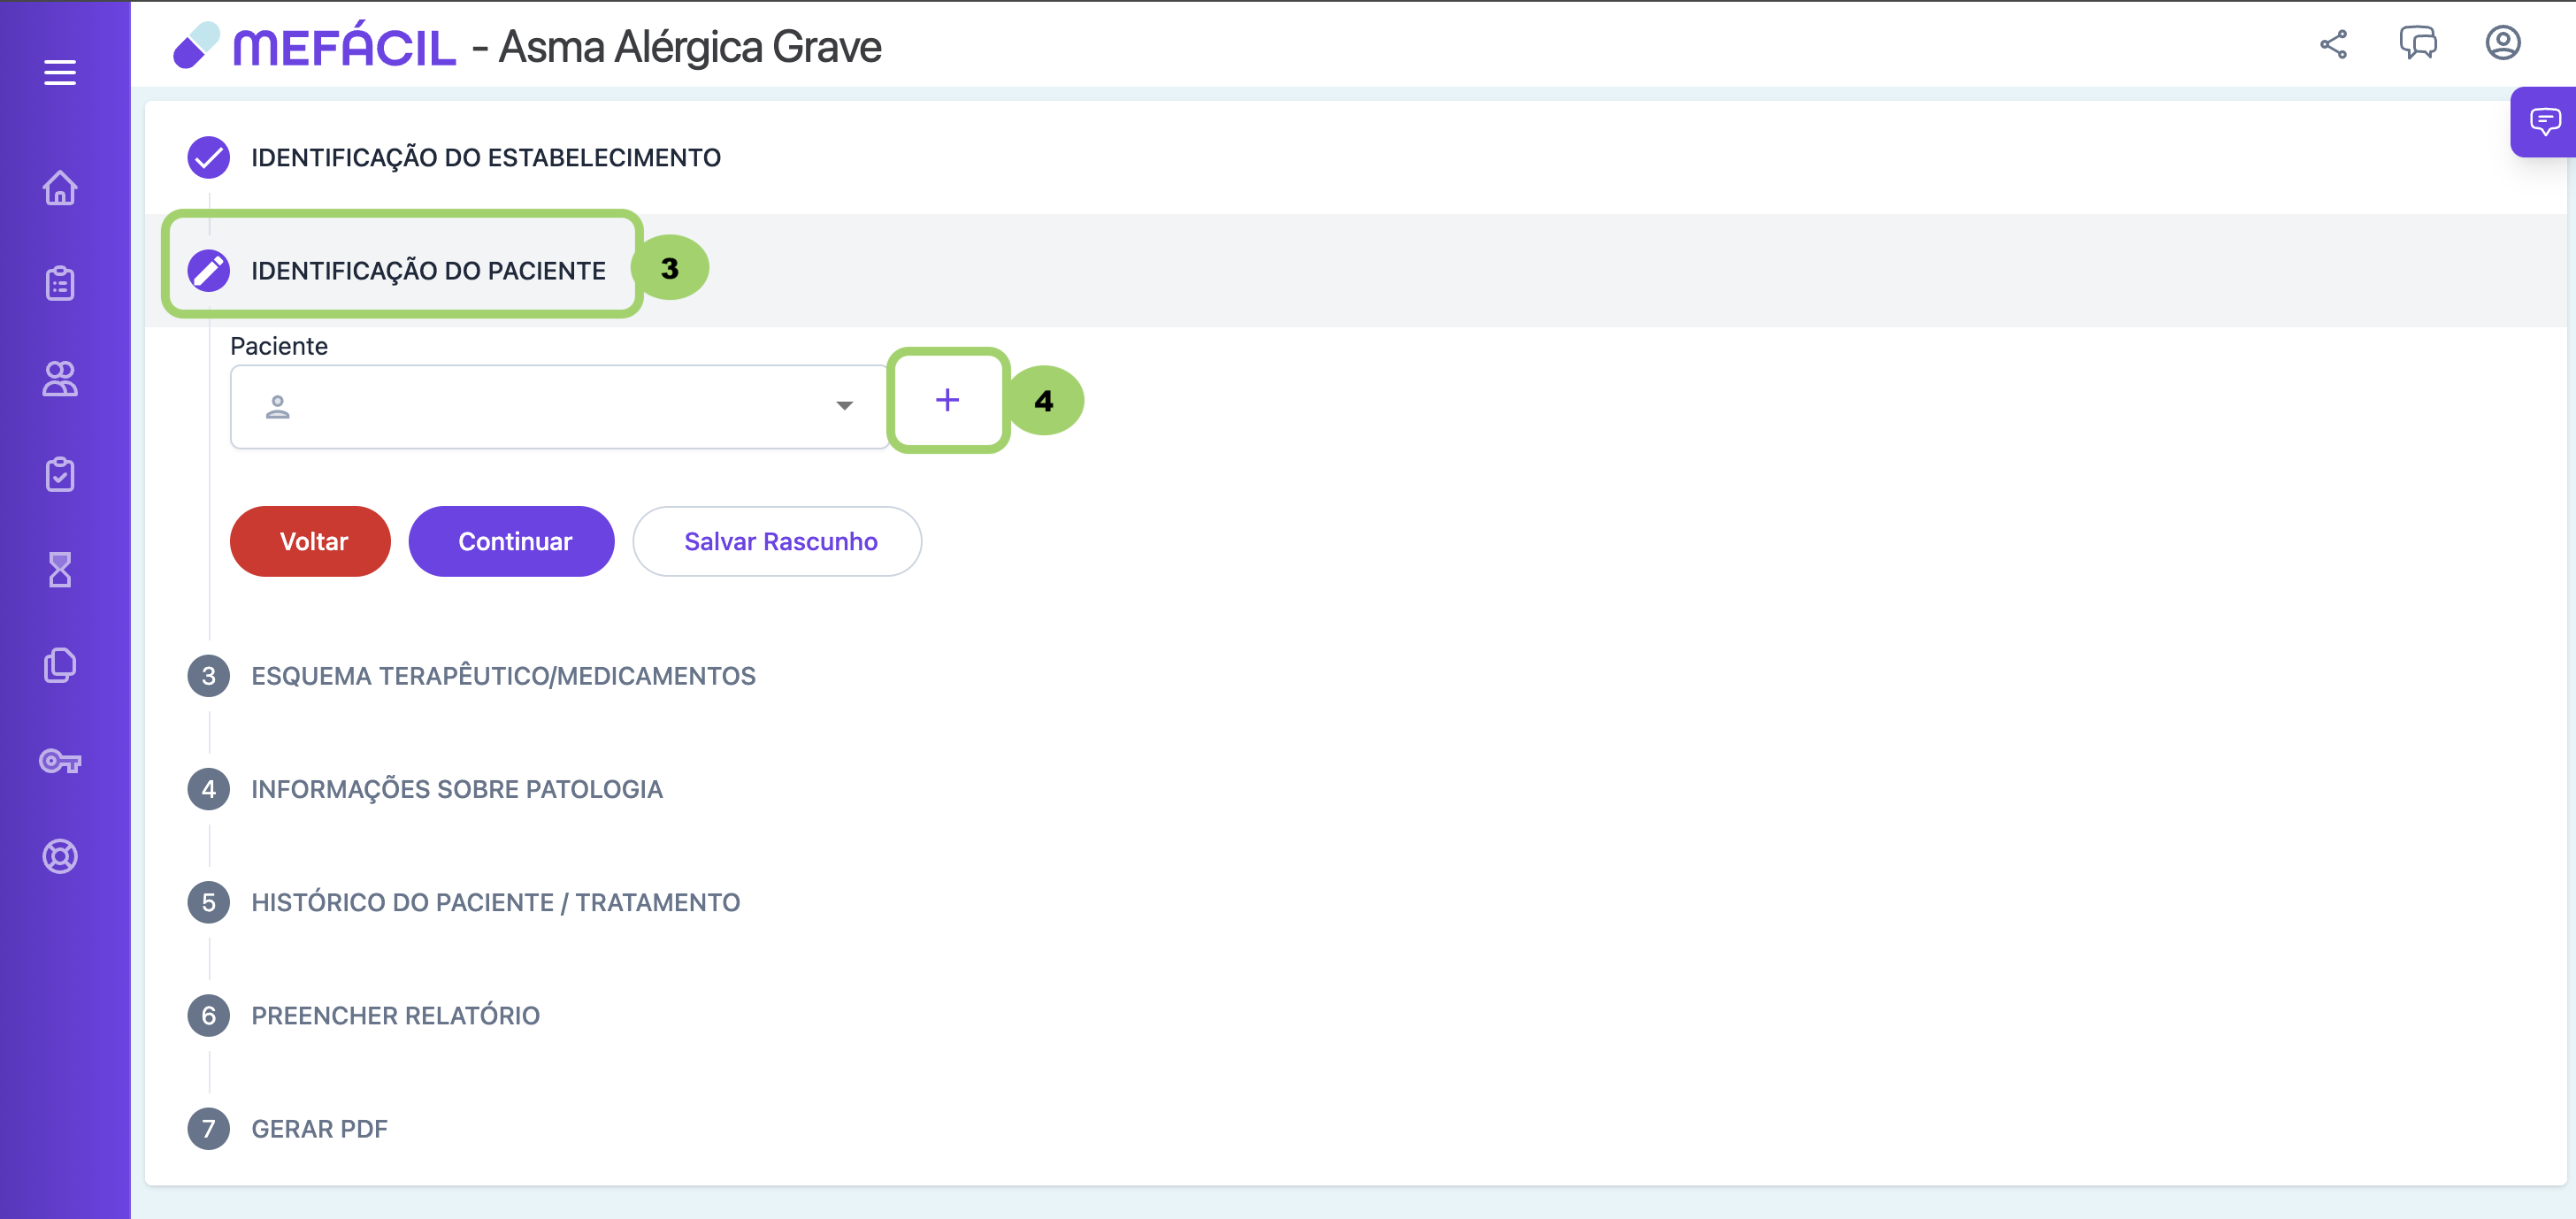The width and height of the screenshot is (2576, 1219).
Task: Click the hourglass sidebar icon
Action: 60,570
